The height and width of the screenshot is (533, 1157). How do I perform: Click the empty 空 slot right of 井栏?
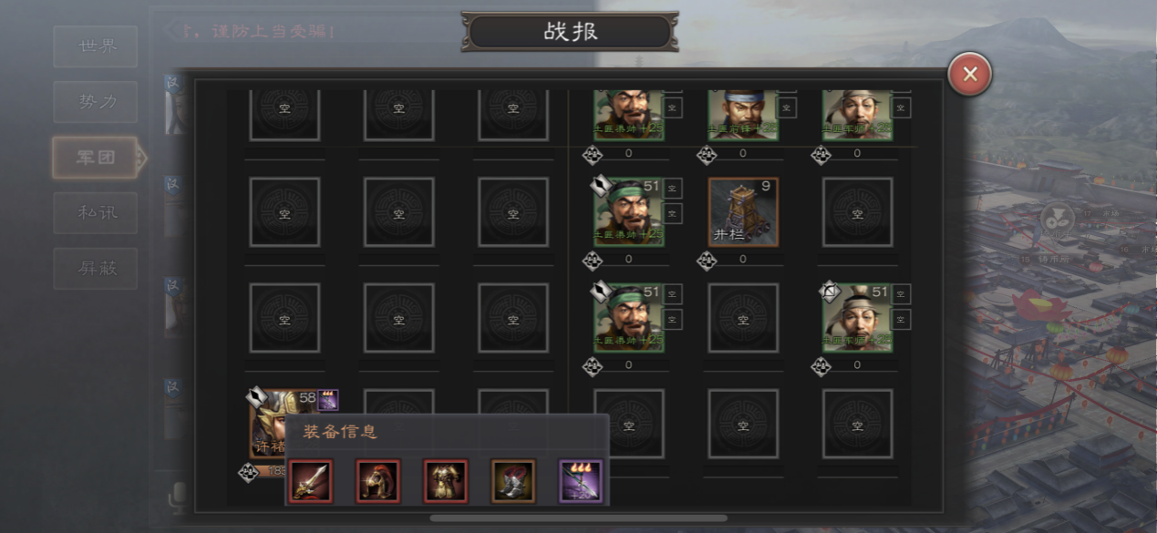click(x=857, y=212)
